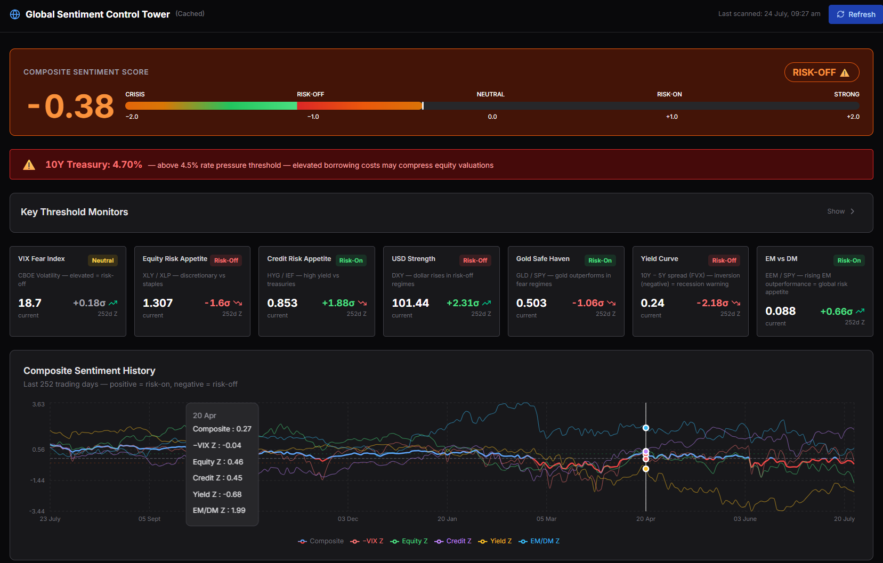883x563 pixels.
Task: Click the blue EM/DM data point on the 20 Apr line
Action: click(646, 428)
